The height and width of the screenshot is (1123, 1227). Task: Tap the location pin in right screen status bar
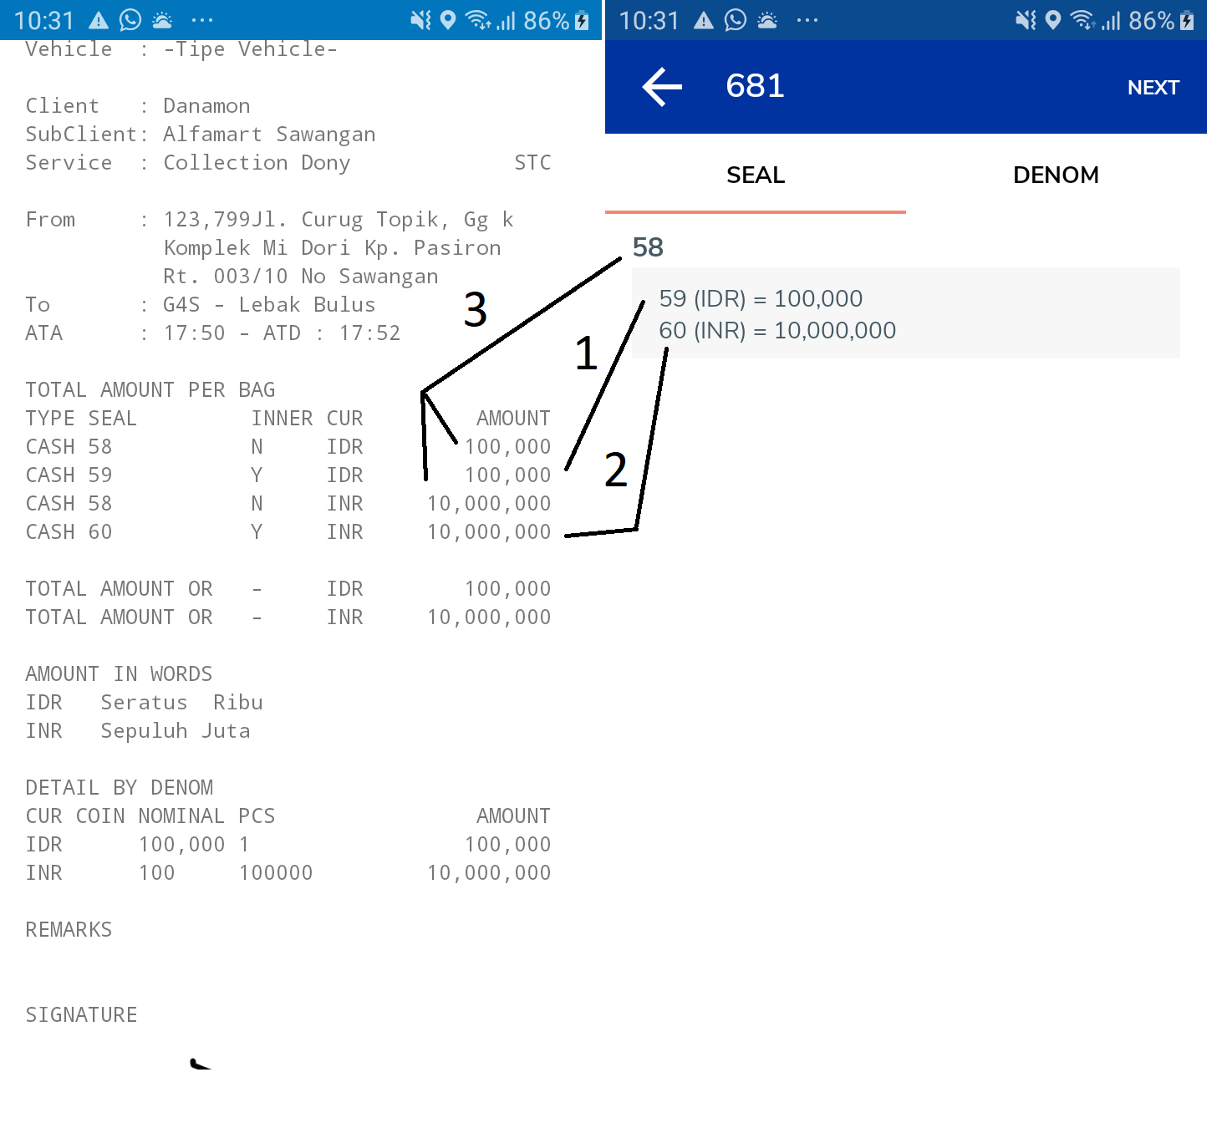point(1053,20)
